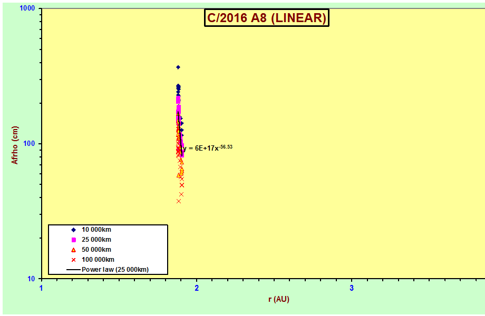Select the topmost blue diamond data point
This screenshot has height=316, width=485.
click(x=178, y=67)
